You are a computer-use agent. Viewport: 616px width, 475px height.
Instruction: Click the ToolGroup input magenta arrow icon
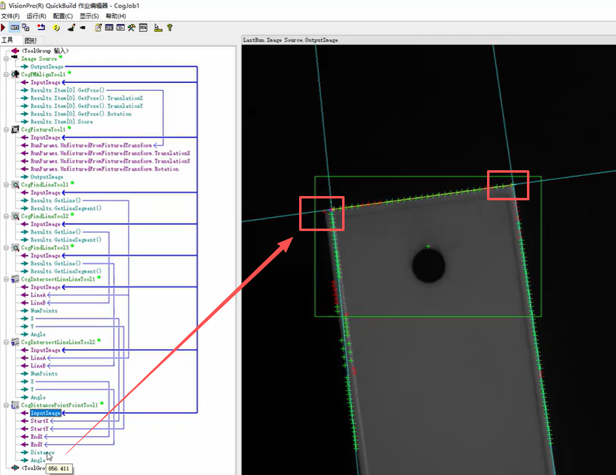15,51
